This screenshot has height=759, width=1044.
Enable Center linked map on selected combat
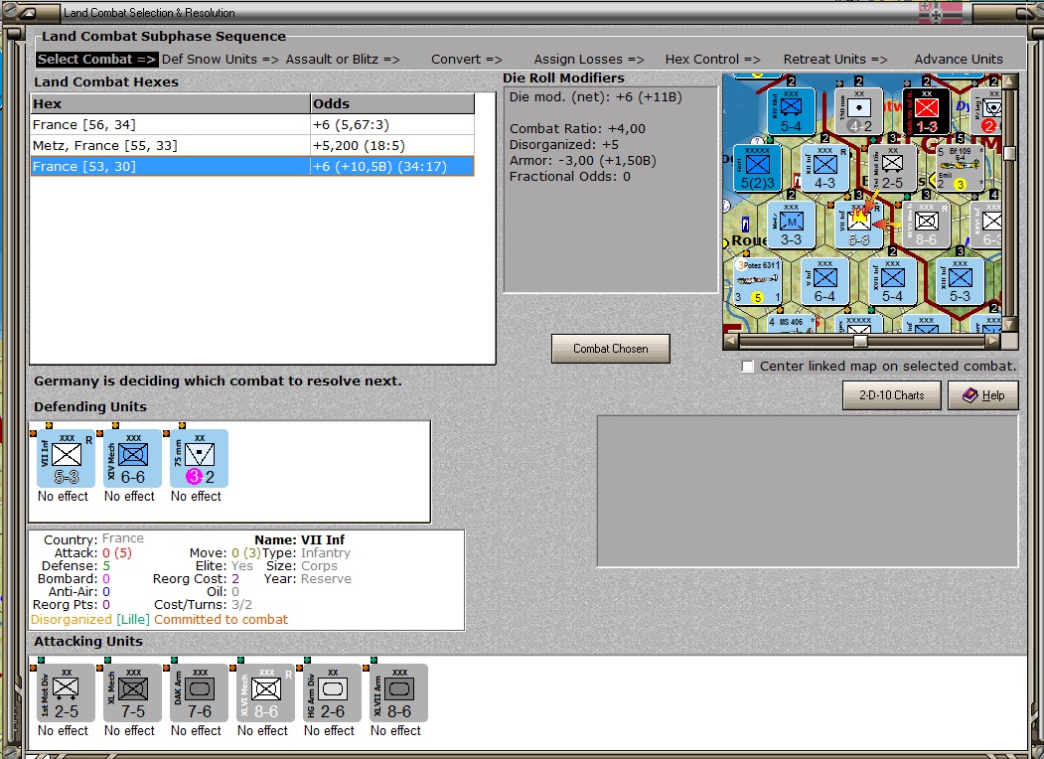click(x=748, y=367)
